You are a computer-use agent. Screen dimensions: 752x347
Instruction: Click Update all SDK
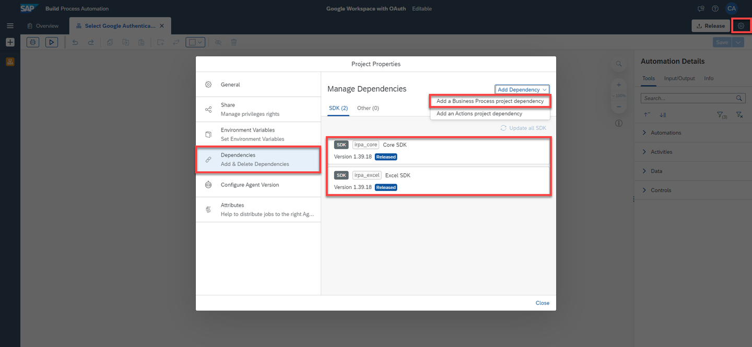click(x=523, y=128)
